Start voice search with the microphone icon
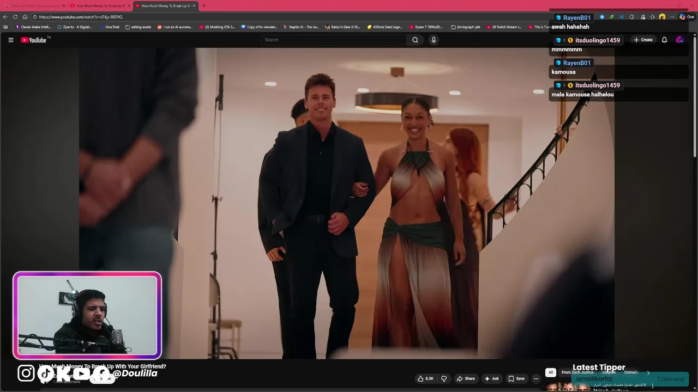This screenshot has height=392, width=698. (434, 40)
